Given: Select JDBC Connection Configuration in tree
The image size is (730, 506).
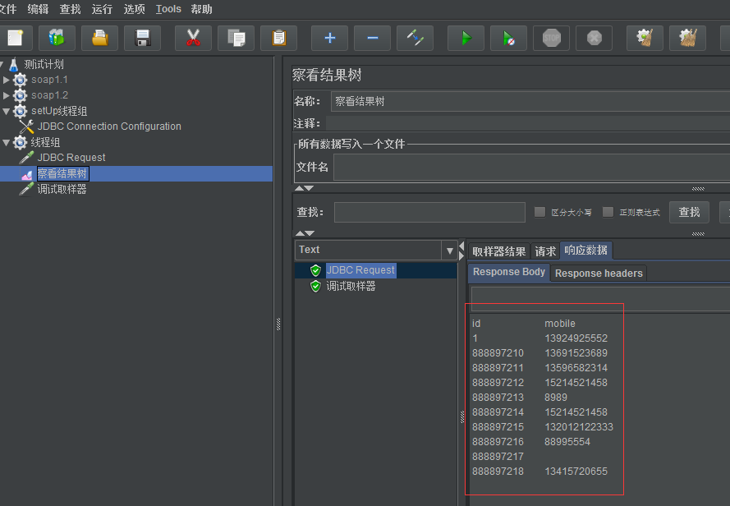Looking at the screenshot, I should coord(108,126).
